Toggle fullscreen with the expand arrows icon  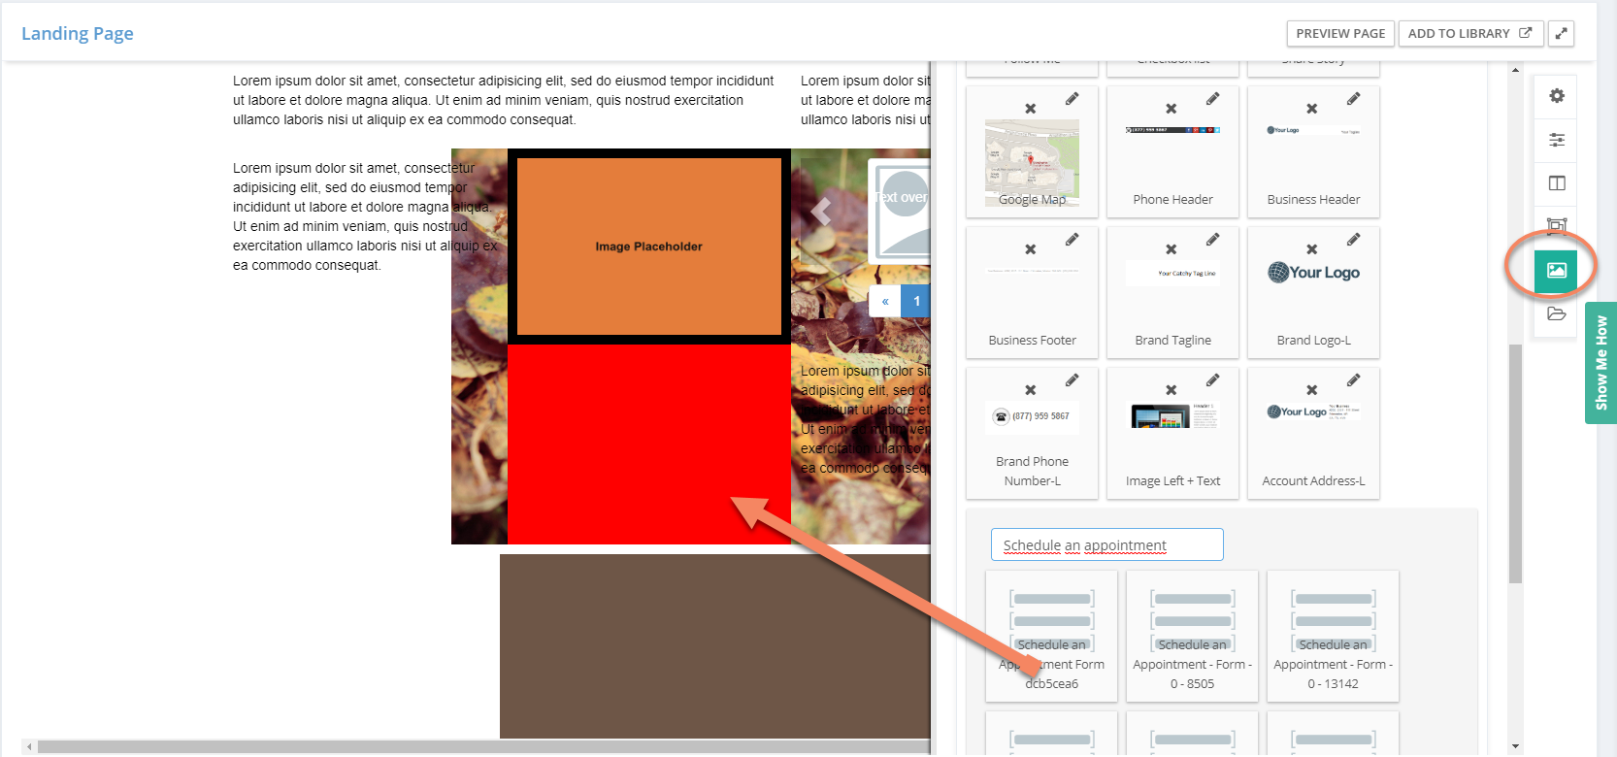point(1561,33)
